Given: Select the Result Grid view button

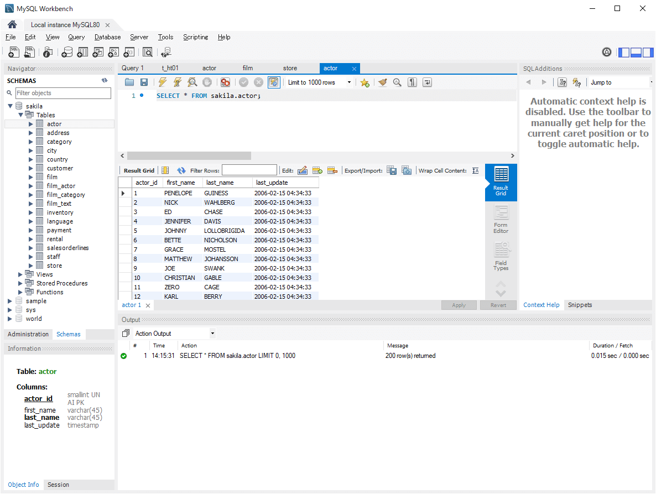Looking at the screenshot, I should 501,183.
